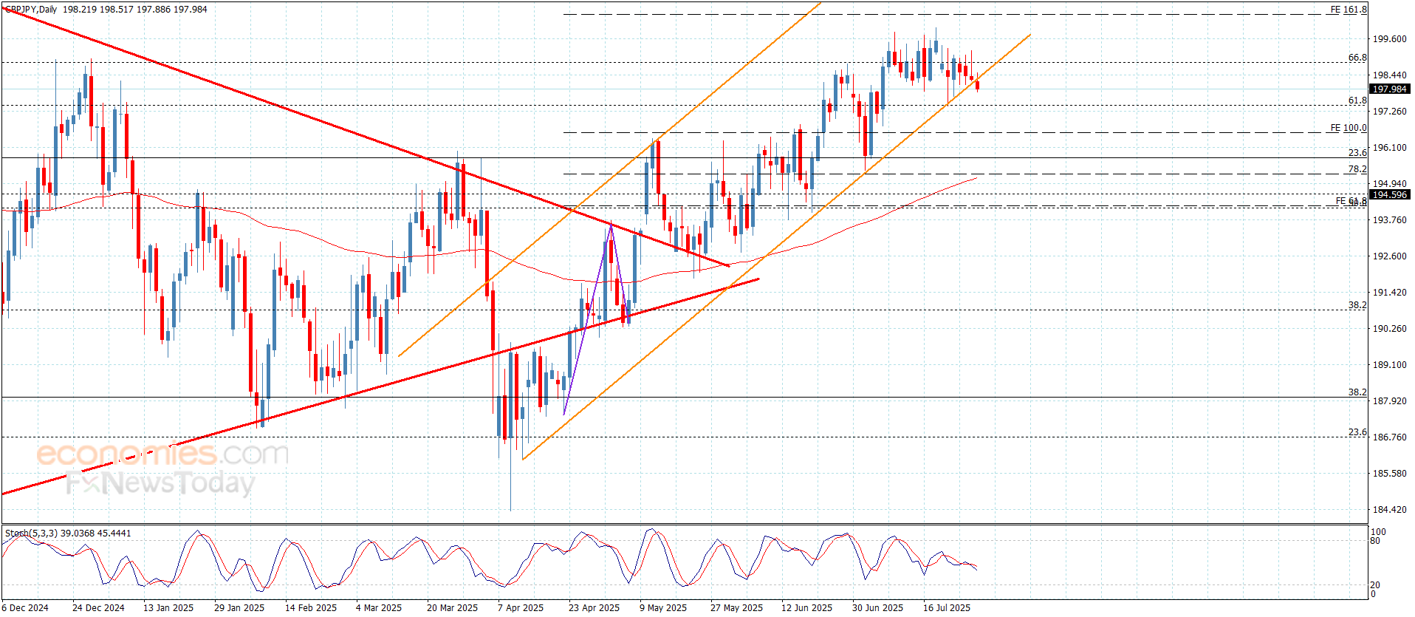Screen dimensions: 1415x617
Task: Select the latest red candlestick at channel edge
Action: point(977,85)
